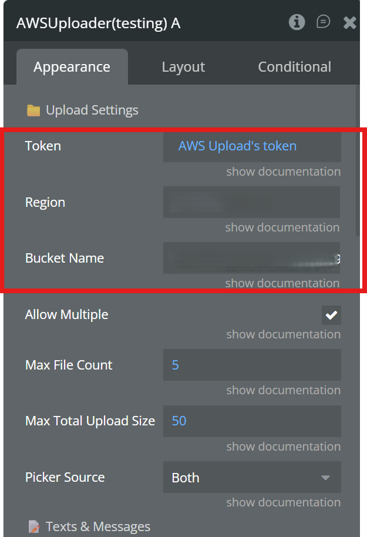This screenshot has width=367, height=537.
Task: Select the Appearance tab
Action: pyautogui.click(x=72, y=67)
